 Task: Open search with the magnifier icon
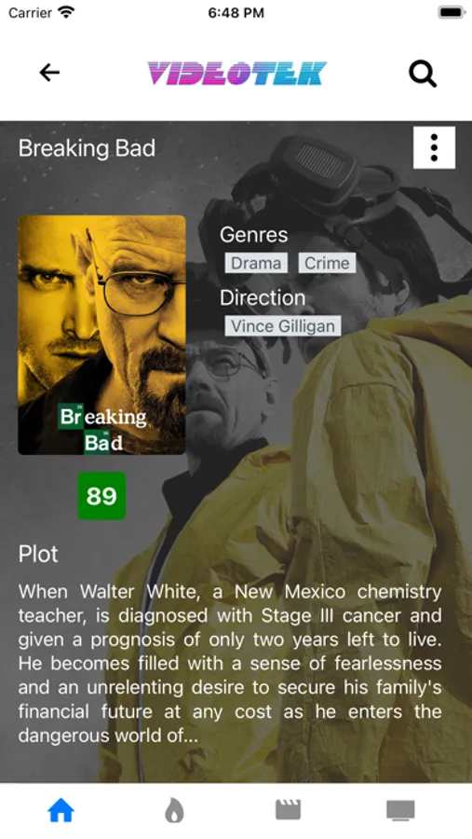pos(423,74)
